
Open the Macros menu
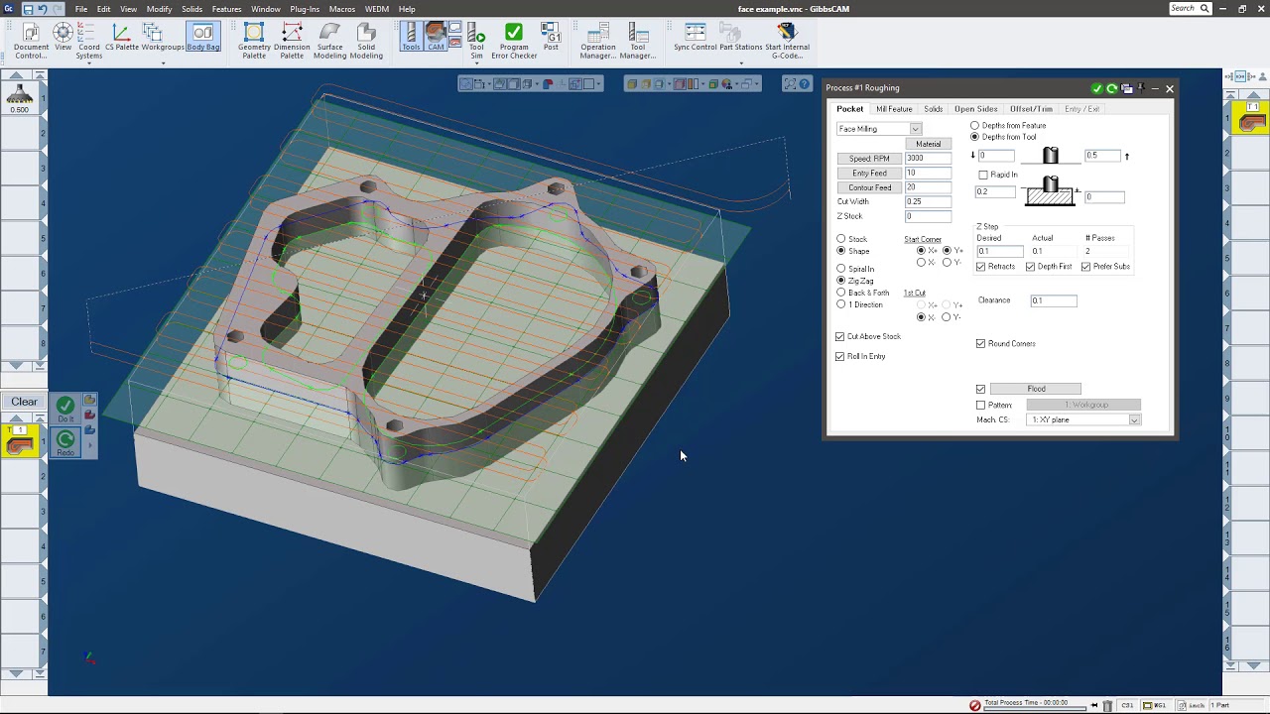(342, 9)
